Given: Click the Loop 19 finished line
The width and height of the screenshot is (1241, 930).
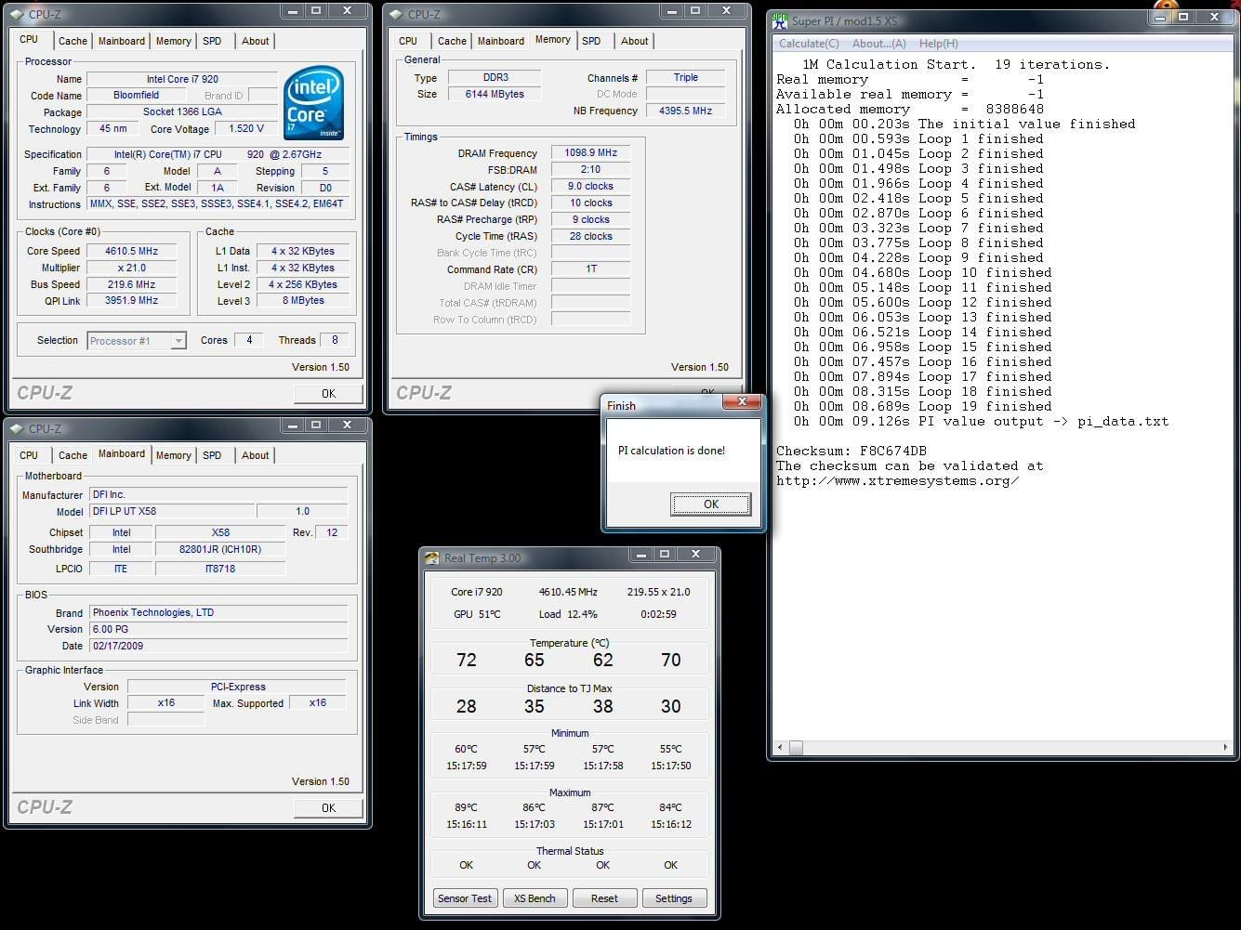Looking at the screenshot, I should [x=922, y=407].
